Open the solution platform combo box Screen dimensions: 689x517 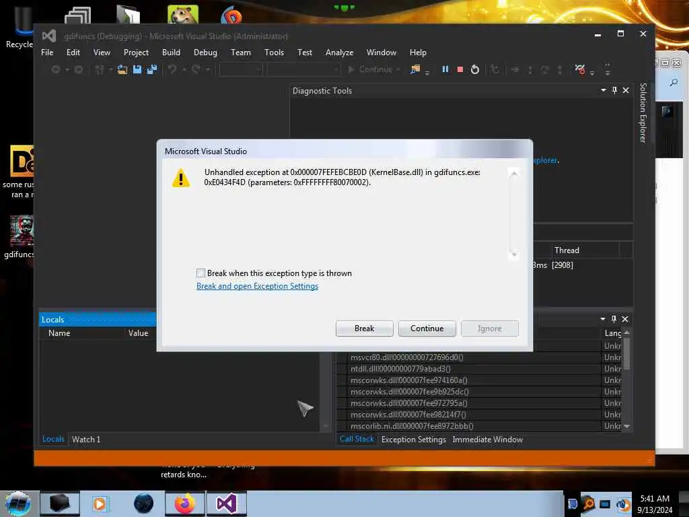click(x=303, y=69)
